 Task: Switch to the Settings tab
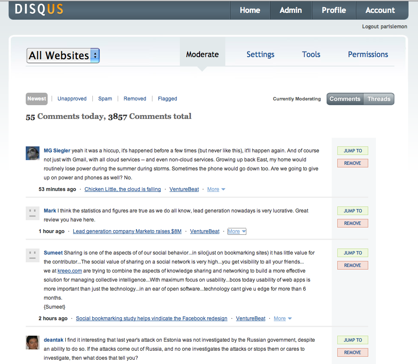260,55
